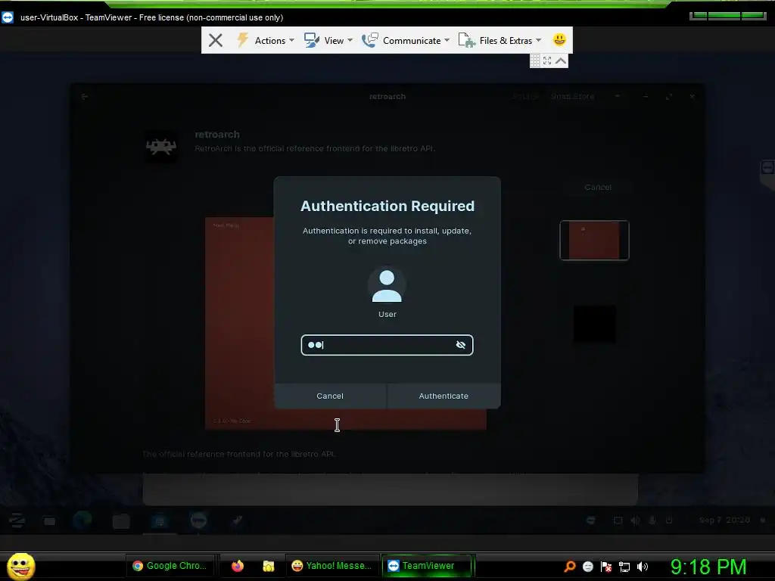Click the round gray face tray icon
The width and height of the screenshot is (775, 581).
point(587,567)
